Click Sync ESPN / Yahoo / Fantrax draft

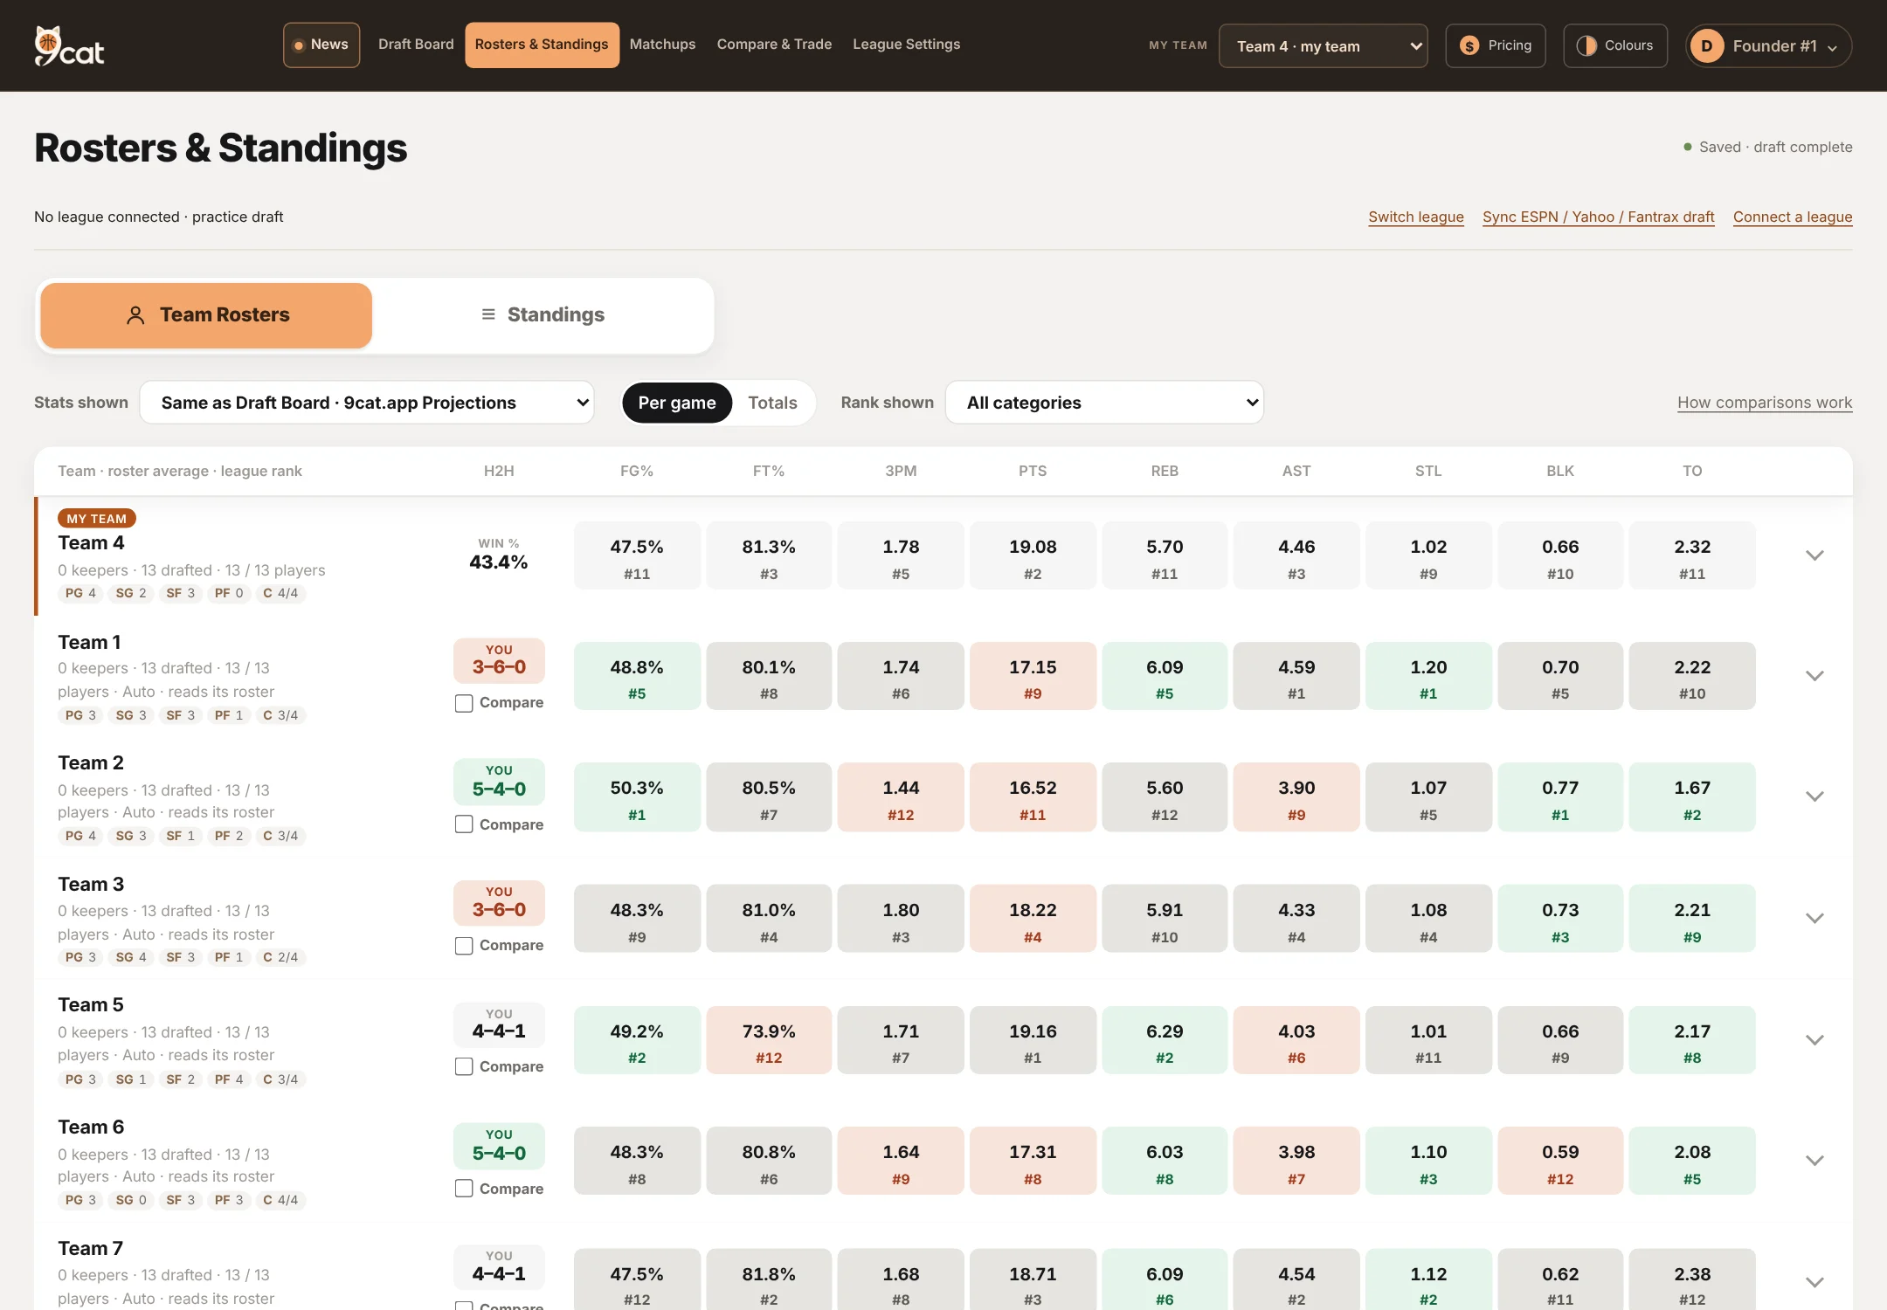[1598, 217]
